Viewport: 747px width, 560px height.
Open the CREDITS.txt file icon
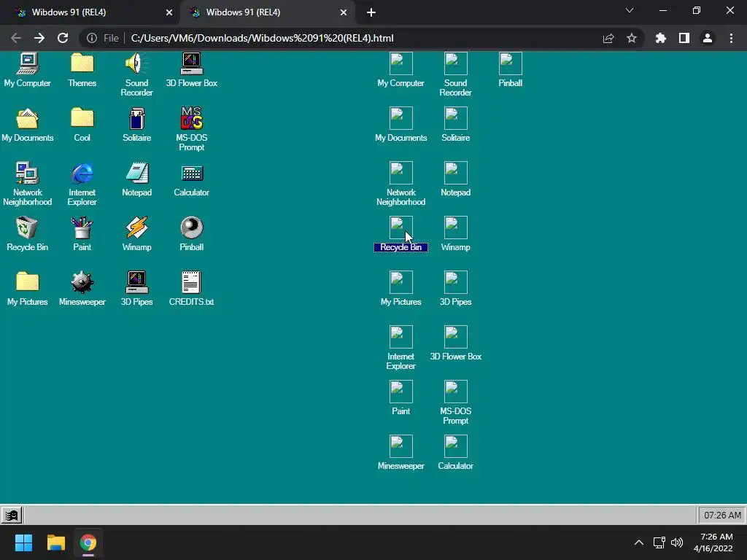192,282
